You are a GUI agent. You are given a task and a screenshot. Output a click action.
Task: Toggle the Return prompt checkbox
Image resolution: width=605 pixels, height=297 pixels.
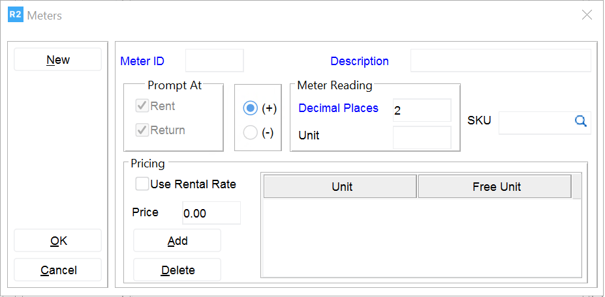tap(142, 130)
